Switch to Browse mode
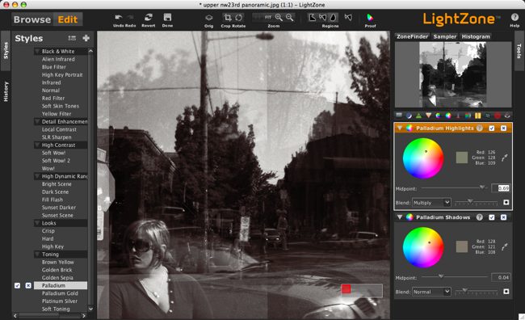Screen dimensions: 525x320 [x=32, y=19]
